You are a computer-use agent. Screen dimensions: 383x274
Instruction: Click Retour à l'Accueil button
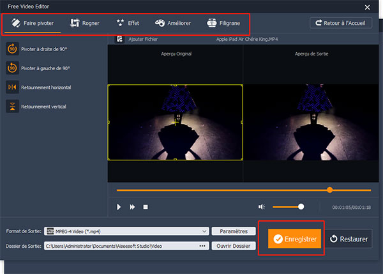click(342, 23)
